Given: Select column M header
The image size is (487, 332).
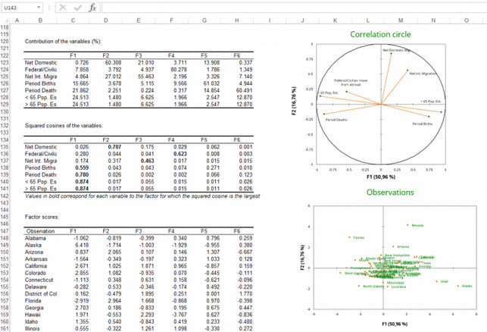Looking at the screenshot, I should click(x=400, y=20).
